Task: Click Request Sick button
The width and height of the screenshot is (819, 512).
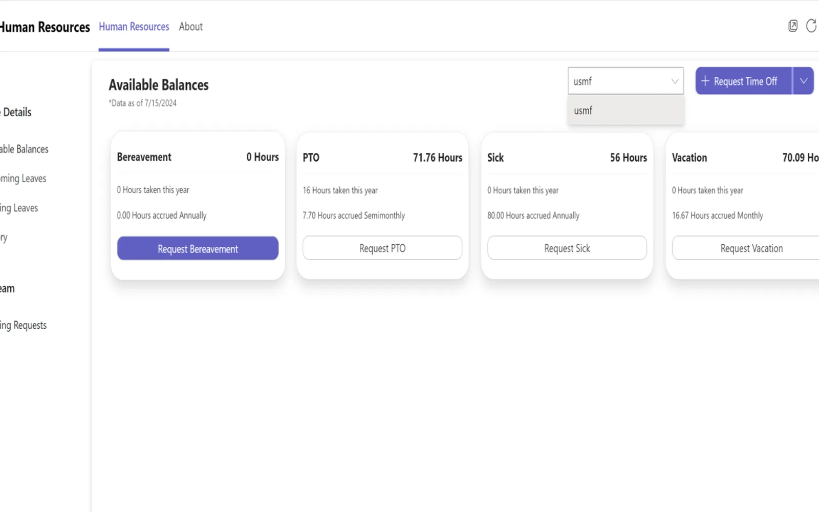Action: [x=567, y=248]
